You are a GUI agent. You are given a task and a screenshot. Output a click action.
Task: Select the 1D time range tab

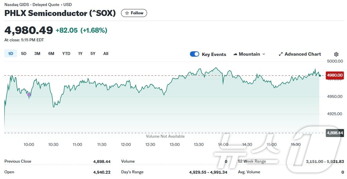(11, 54)
